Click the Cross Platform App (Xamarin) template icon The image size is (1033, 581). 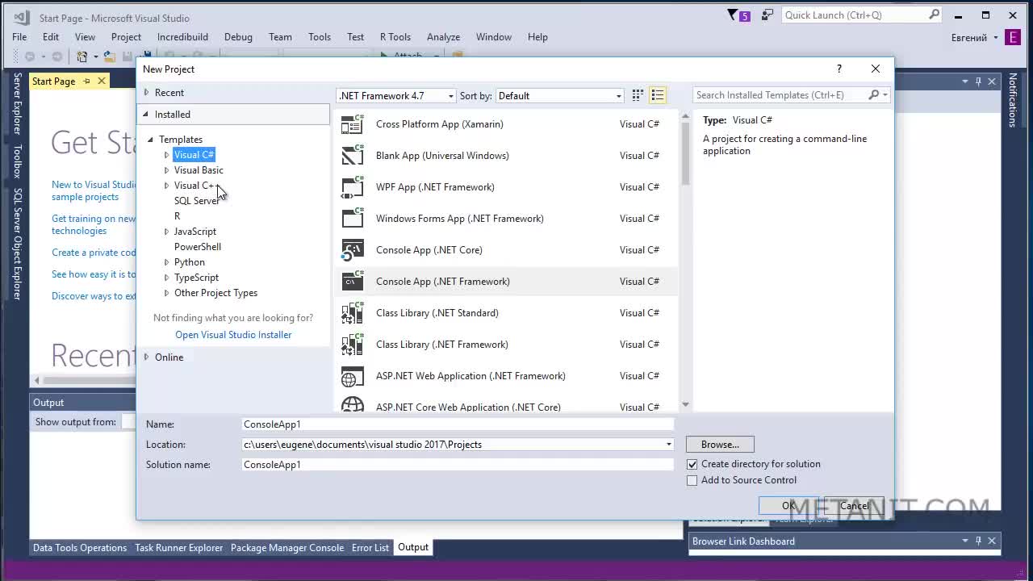[x=353, y=124]
